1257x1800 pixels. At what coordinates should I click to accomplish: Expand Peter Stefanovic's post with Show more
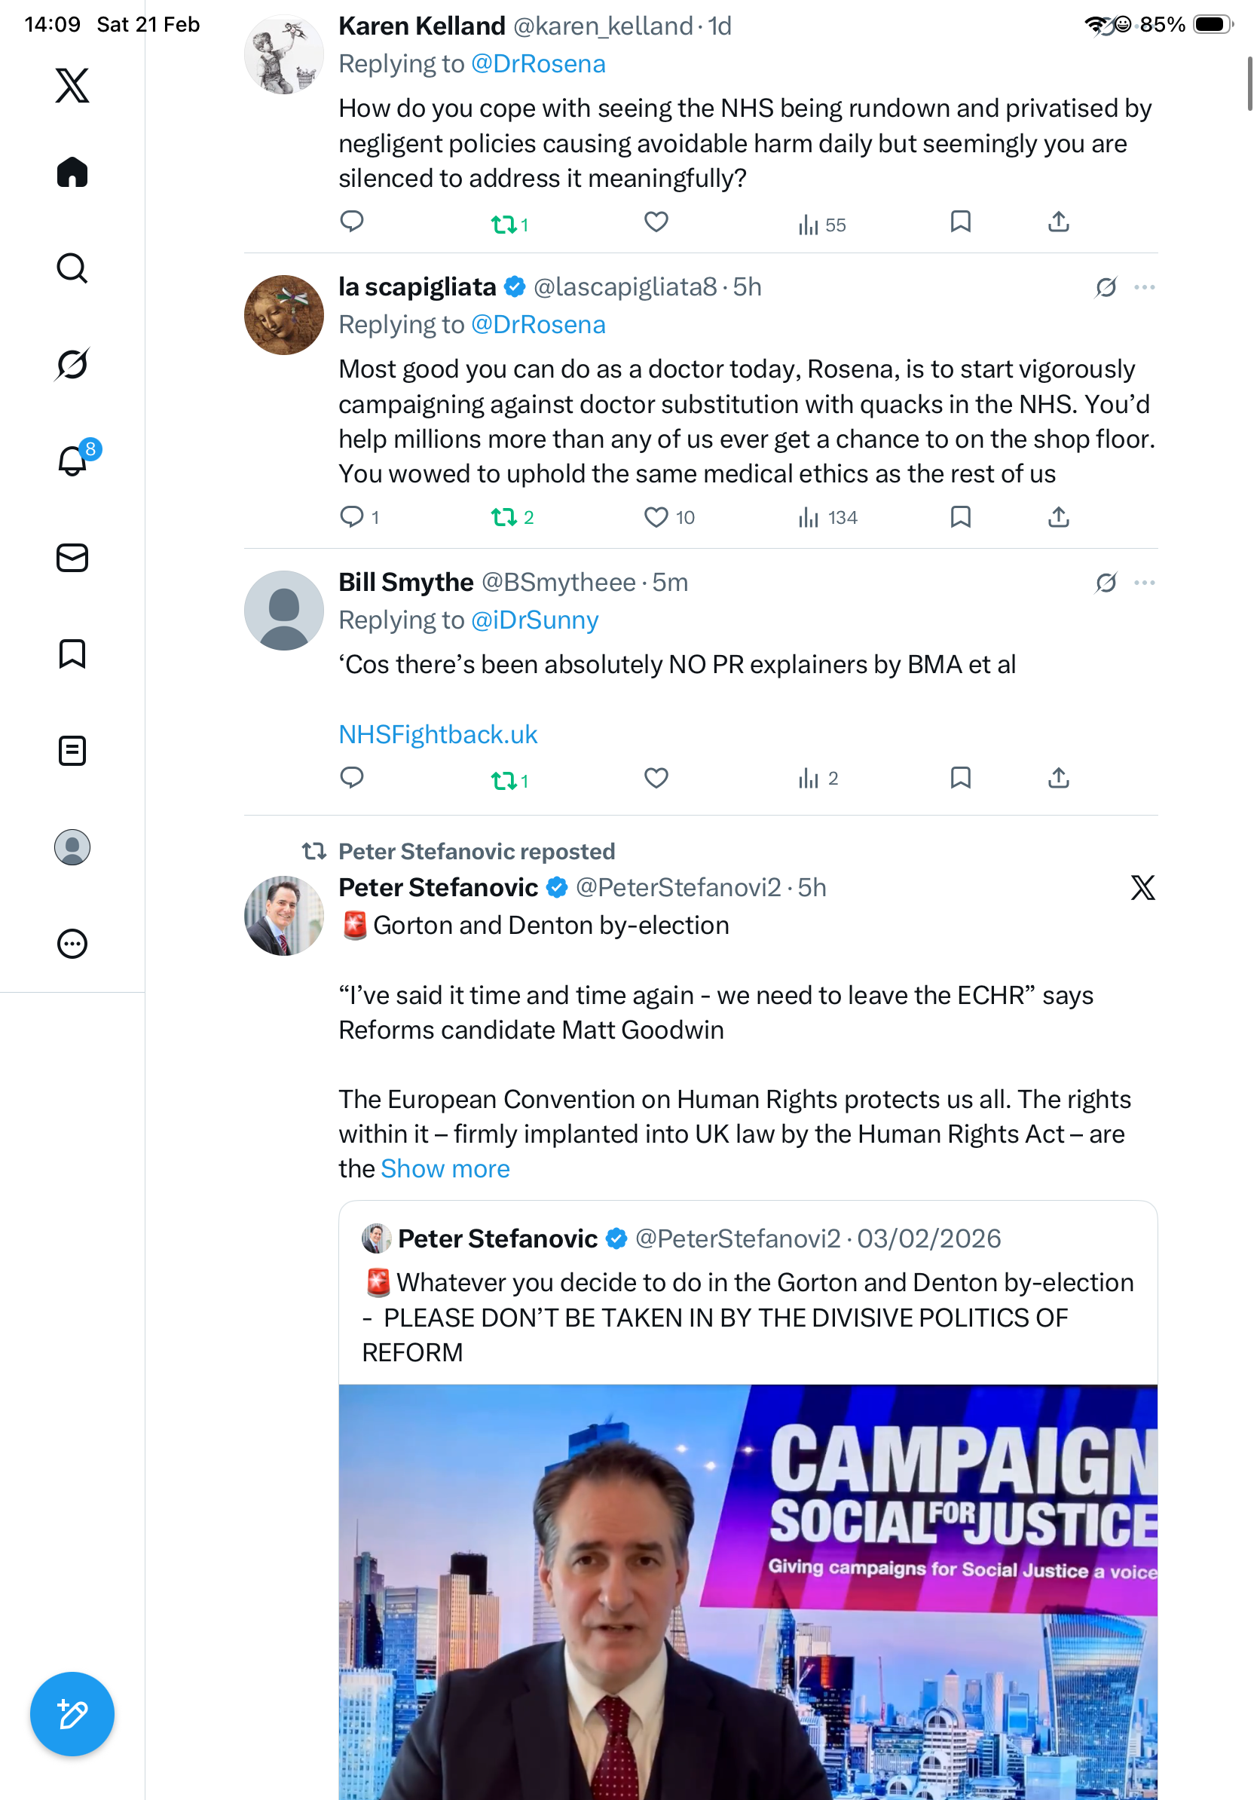pyautogui.click(x=445, y=1169)
